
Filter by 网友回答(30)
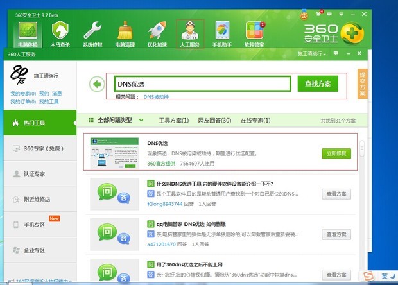coord(214,120)
